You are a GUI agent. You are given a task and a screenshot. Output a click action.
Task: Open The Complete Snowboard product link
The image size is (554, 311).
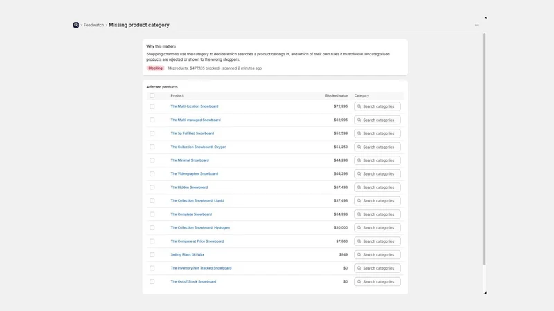click(191, 214)
